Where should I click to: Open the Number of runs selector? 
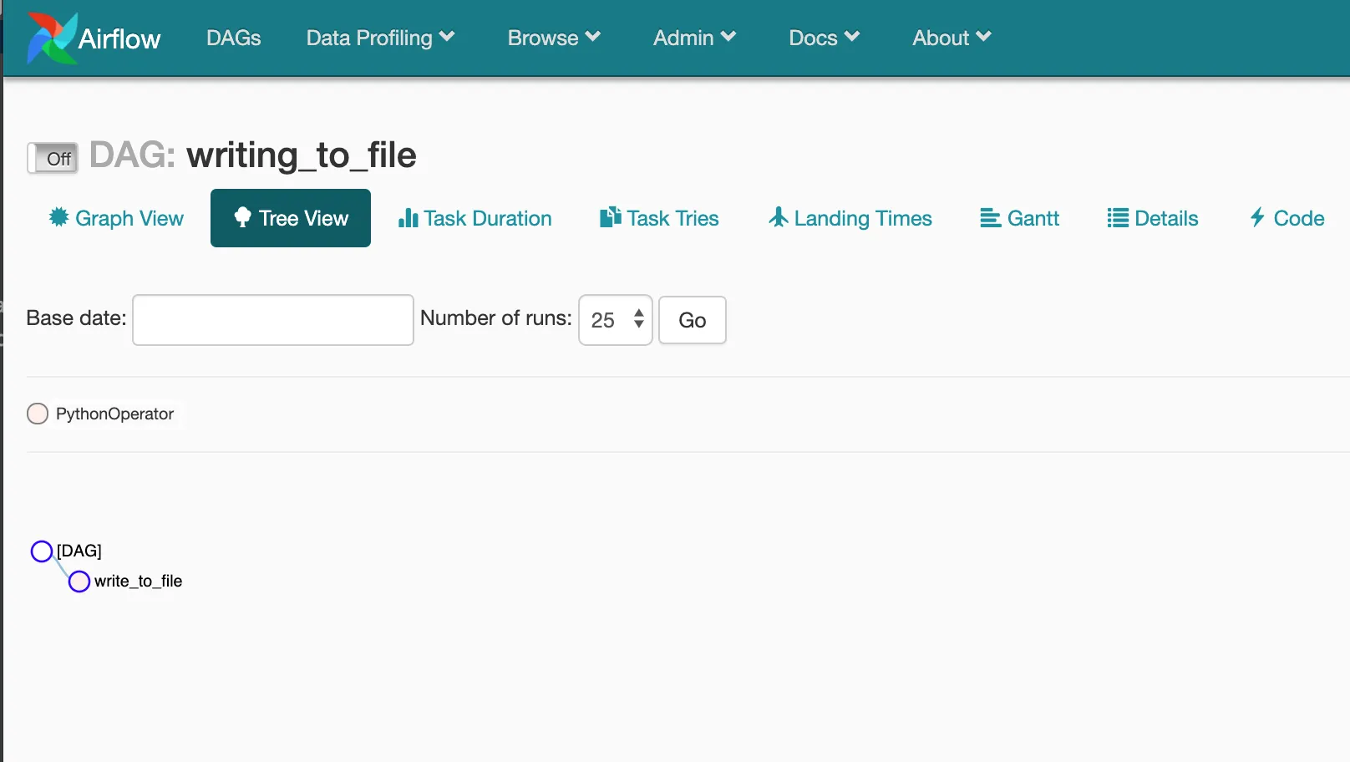pyautogui.click(x=616, y=320)
